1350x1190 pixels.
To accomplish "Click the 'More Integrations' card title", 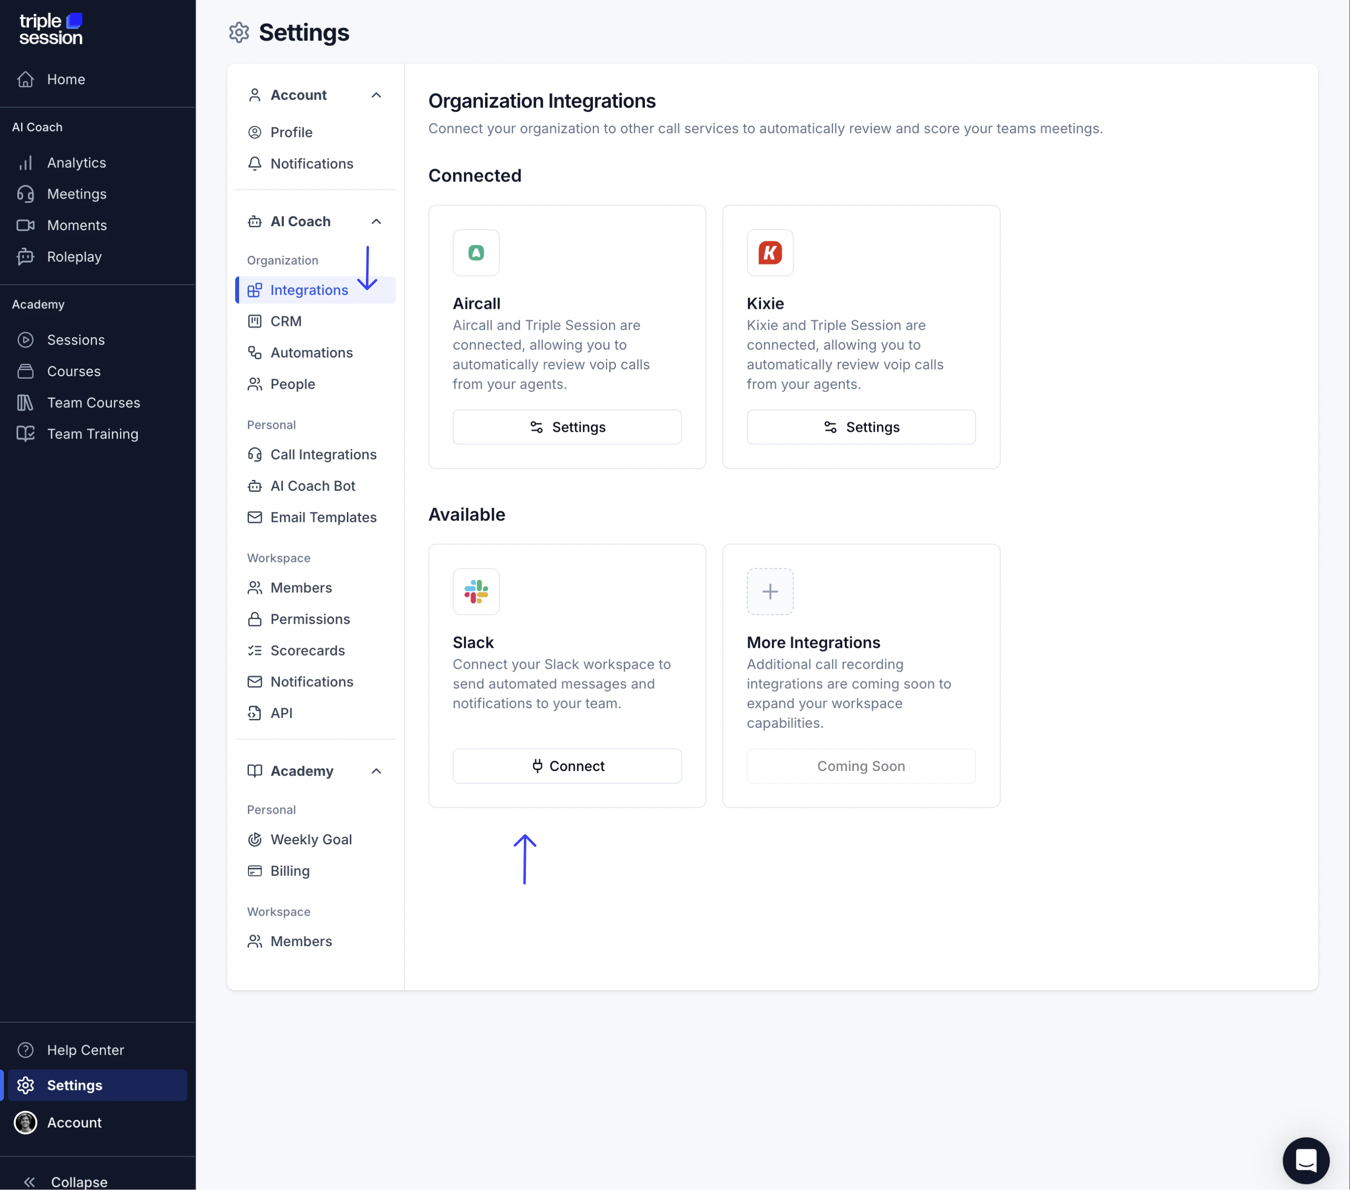I will [814, 643].
